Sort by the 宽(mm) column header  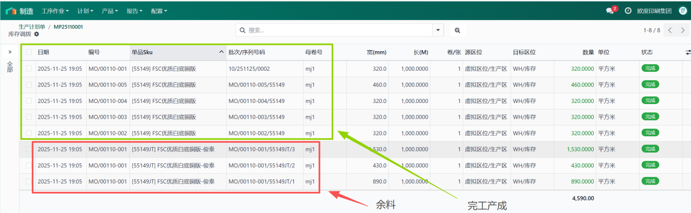(368, 52)
